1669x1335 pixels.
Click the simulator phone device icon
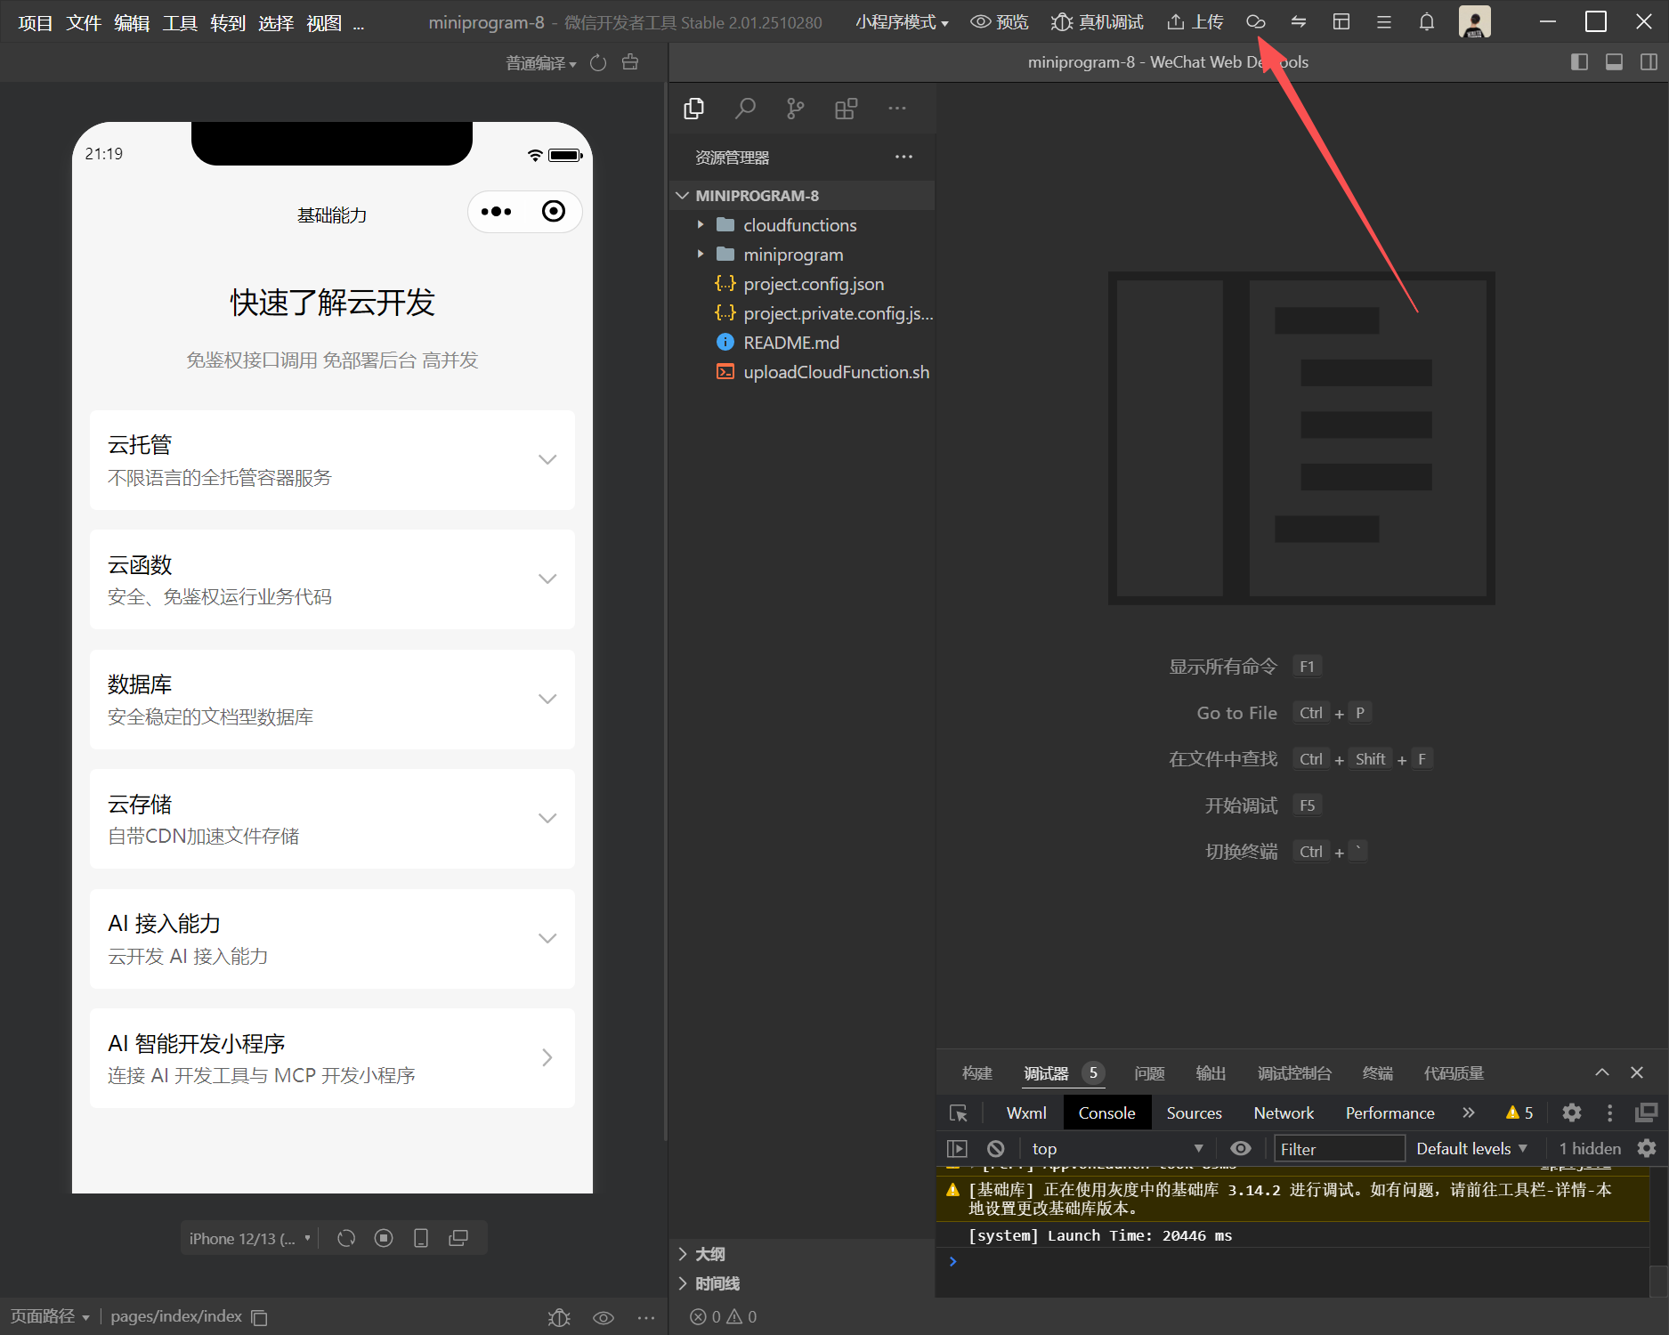421,1238
